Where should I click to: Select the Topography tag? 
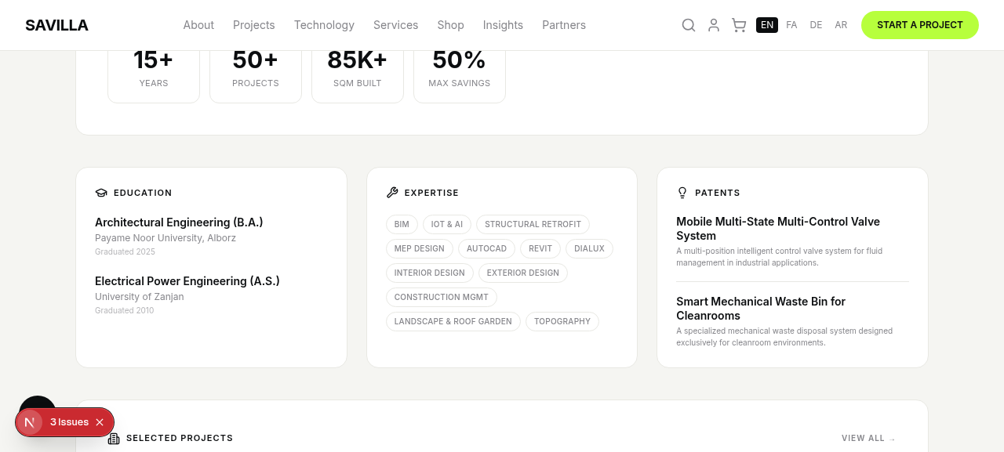[x=562, y=322]
